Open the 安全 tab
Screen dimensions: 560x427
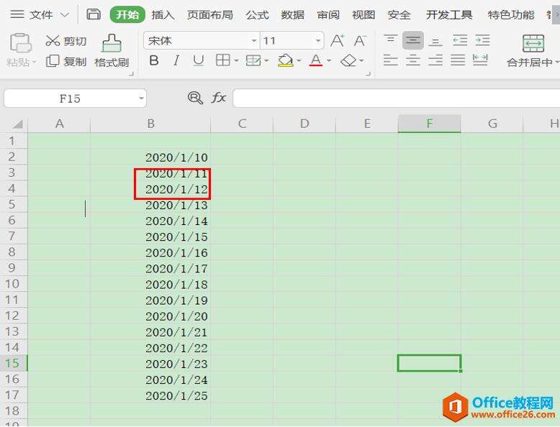pos(399,14)
